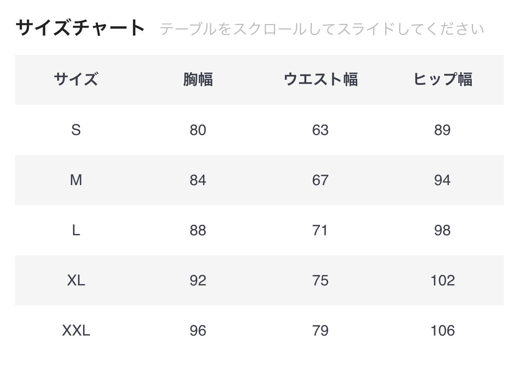Select the サイズ column header
The image size is (519, 384).
(x=76, y=79)
